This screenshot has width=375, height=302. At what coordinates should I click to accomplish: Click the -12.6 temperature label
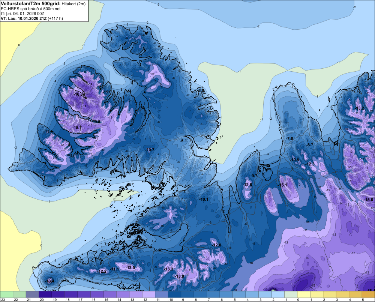247,185
